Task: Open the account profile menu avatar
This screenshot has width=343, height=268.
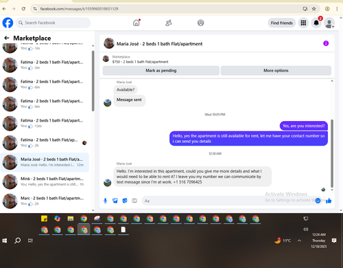Action: [329, 23]
